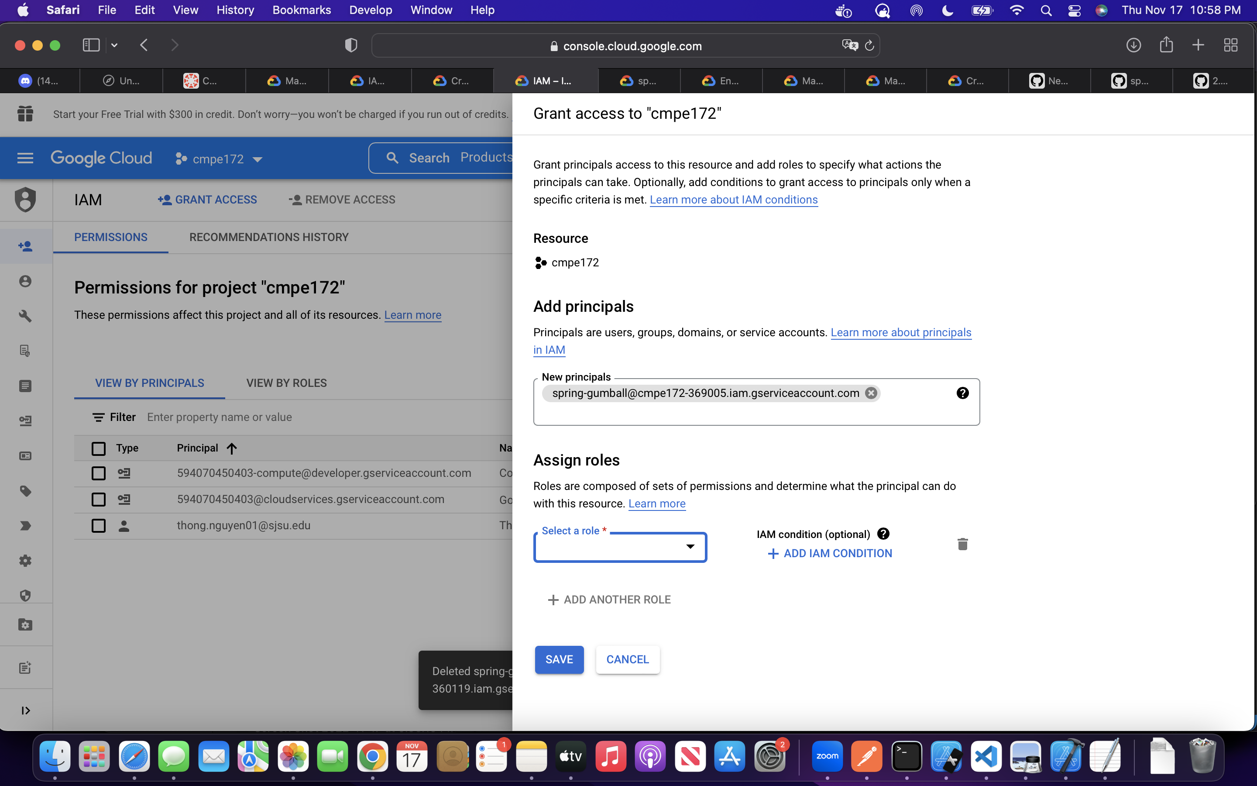Click the IAM condition help icon
Viewport: 1257px width, 786px height.
tap(883, 534)
